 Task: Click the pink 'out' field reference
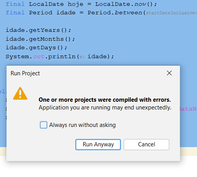tap(39, 57)
